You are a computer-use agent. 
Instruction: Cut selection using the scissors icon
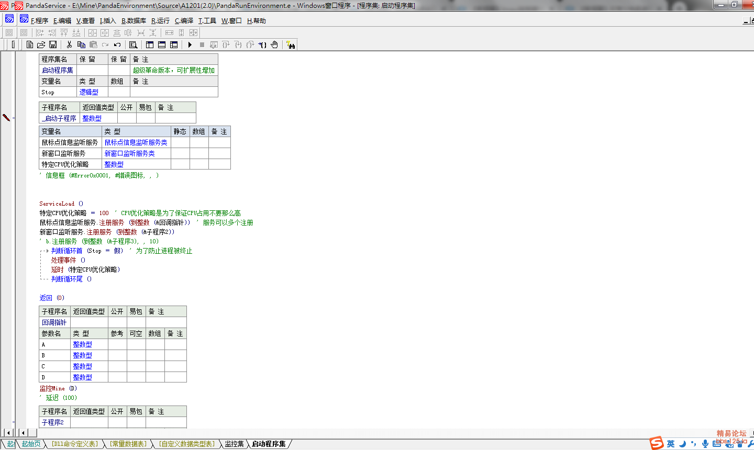click(x=69, y=45)
